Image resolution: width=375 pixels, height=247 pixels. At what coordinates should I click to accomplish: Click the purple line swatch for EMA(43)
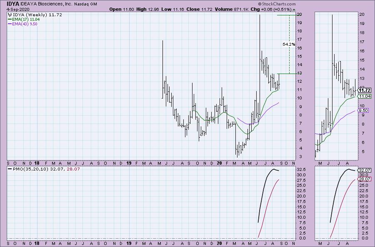pyautogui.click(x=10, y=24)
